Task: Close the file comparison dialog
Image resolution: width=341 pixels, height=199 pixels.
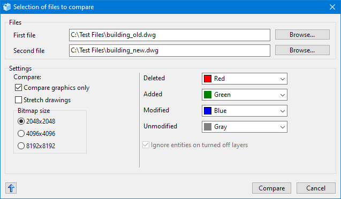Action: pyautogui.click(x=332, y=7)
